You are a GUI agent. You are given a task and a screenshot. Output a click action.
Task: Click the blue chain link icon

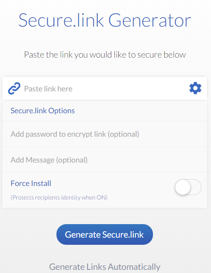[14, 88]
